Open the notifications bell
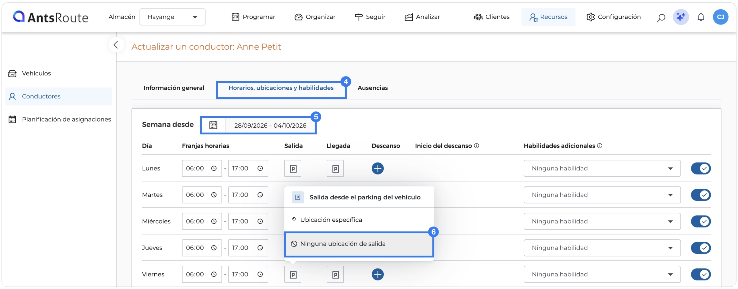738x289 pixels. 701,17
